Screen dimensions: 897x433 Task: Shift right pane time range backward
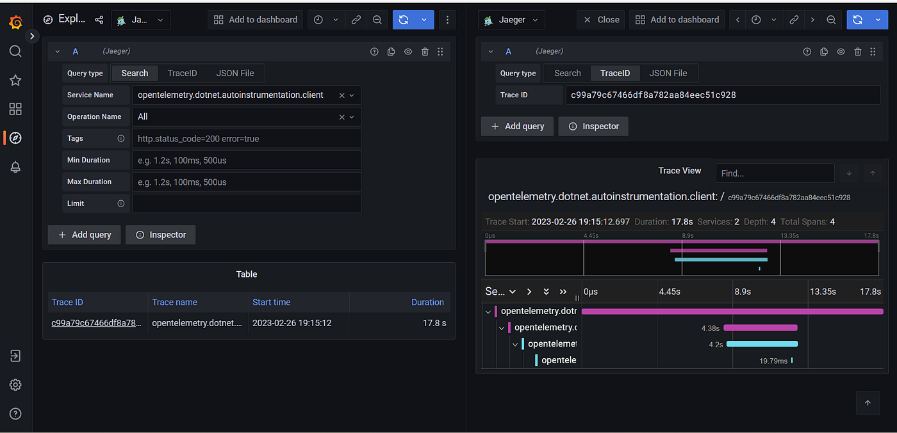click(737, 20)
